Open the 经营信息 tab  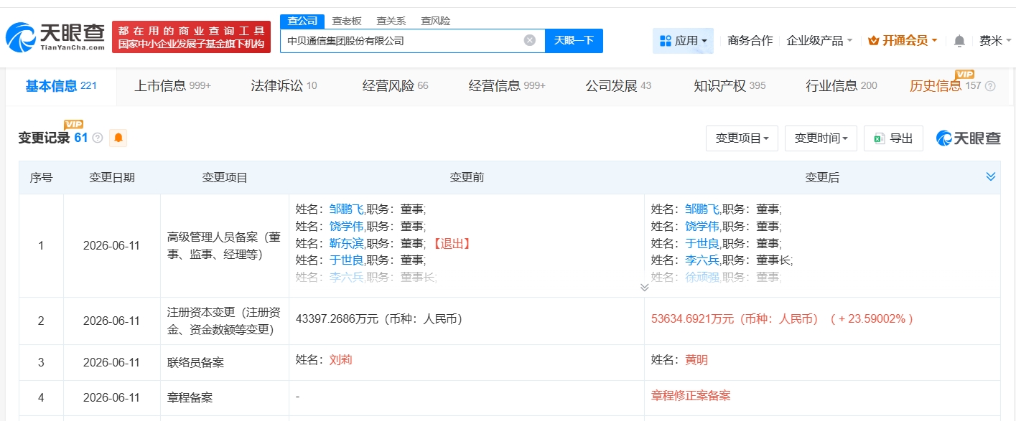click(507, 86)
